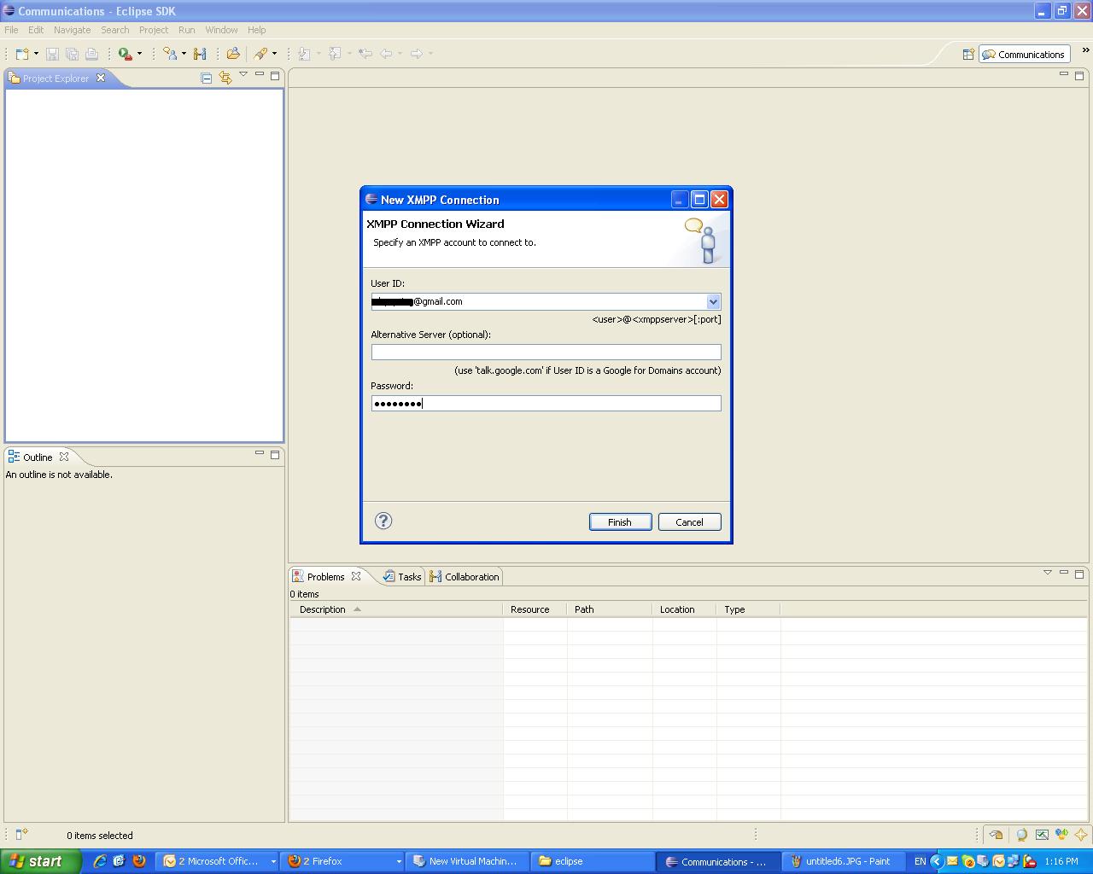Viewport: 1093px width, 874px height.
Task: Click the Resource column header
Action: [535, 609]
